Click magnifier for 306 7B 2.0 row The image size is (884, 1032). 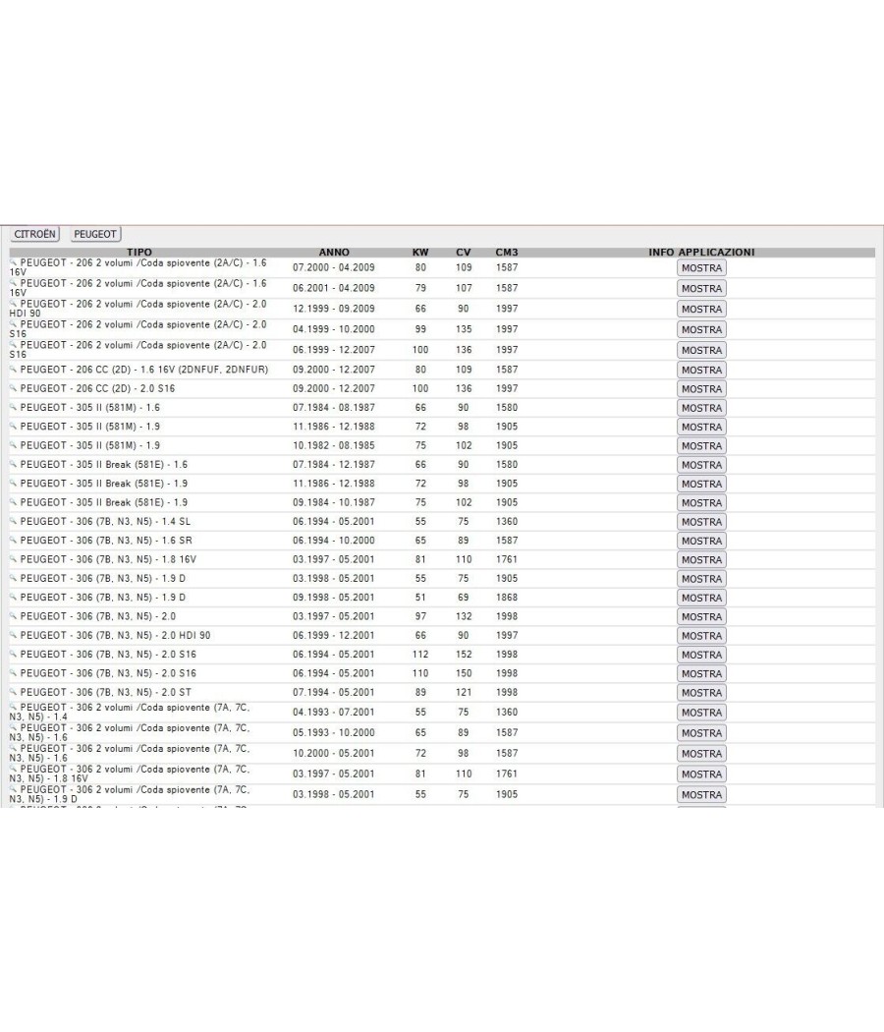13,615
